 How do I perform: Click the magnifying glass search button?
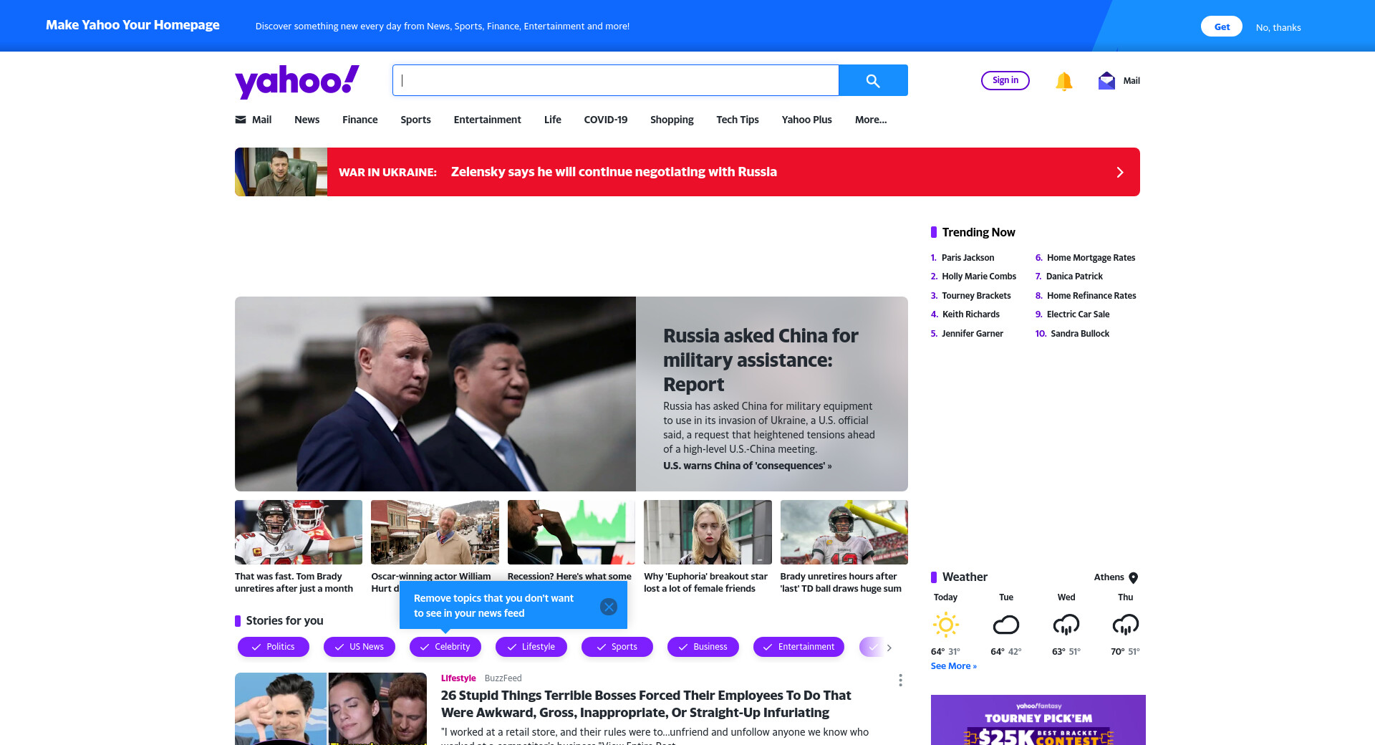pyautogui.click(x=873, y=80)
